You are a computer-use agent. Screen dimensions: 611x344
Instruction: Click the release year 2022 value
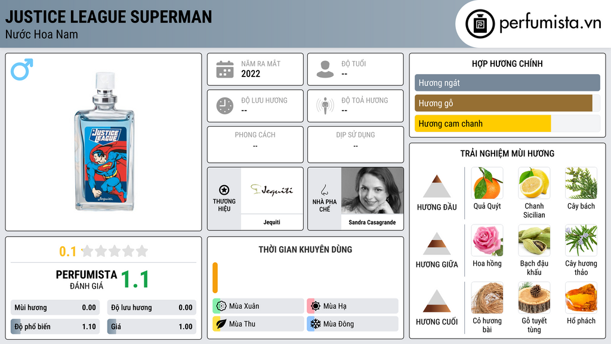click(251, 73)
